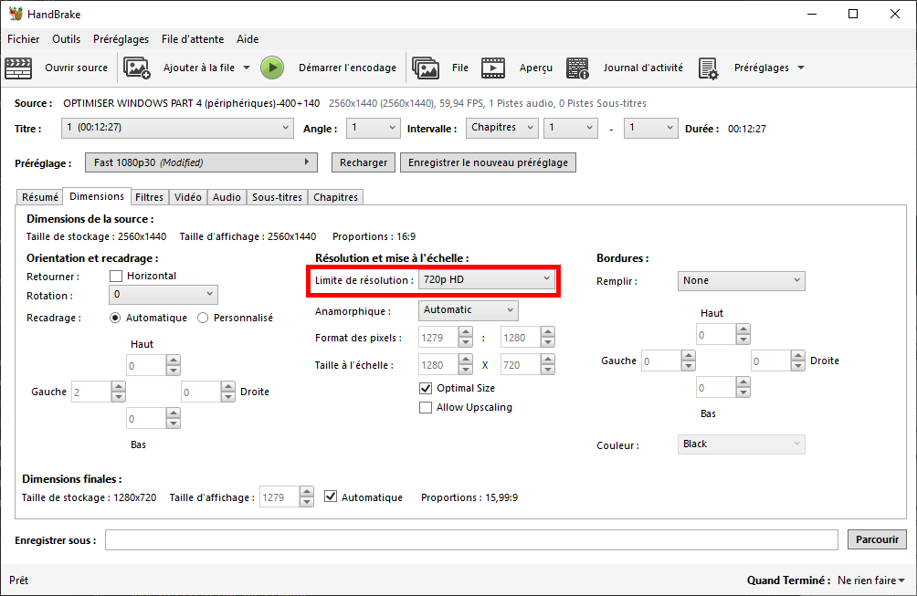Image resolution: width=917 pixels, height=596 pixels.
Task: Click the Préréglages gear document icon
Action: pyautogui.click(x=708, y=68)
